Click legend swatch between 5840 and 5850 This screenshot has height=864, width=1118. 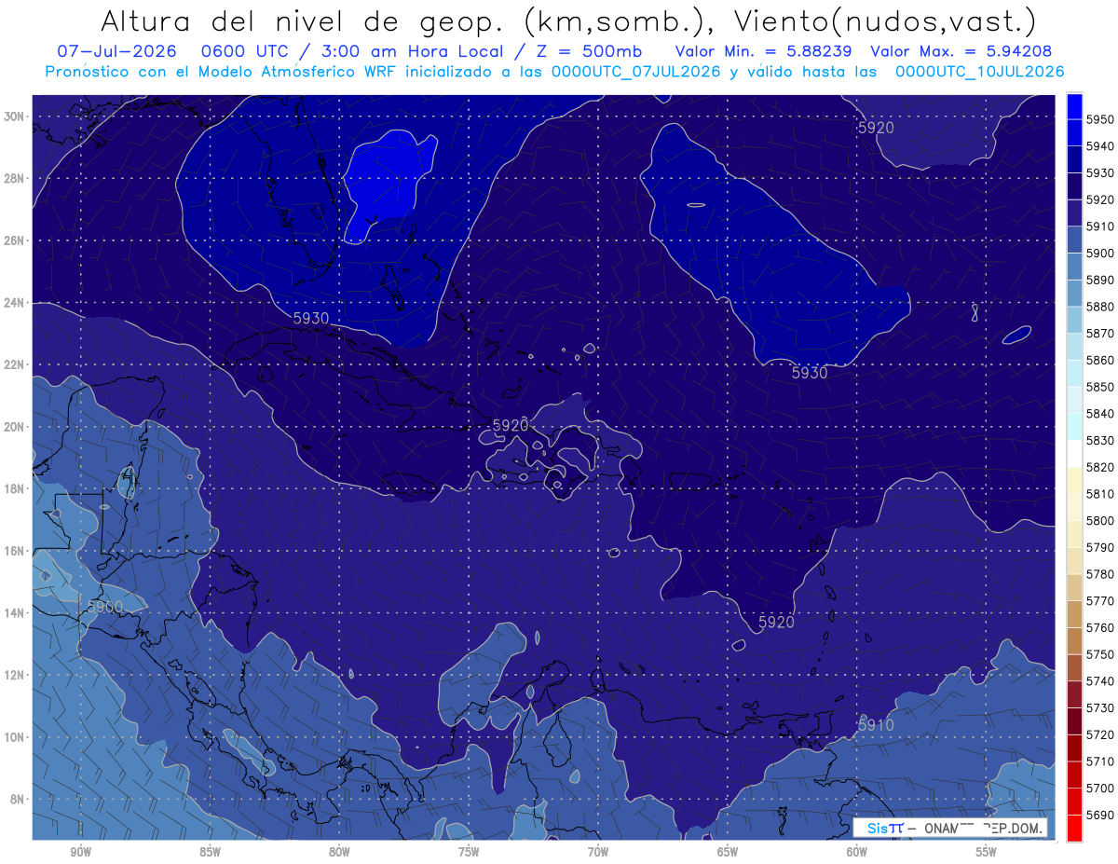pos(1074,400)
